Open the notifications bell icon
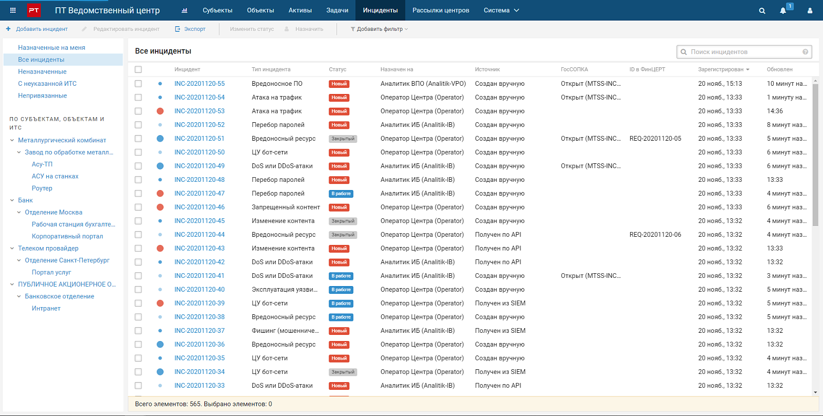Viewport: 823px width, 416px height. click(x=783, y=10)
